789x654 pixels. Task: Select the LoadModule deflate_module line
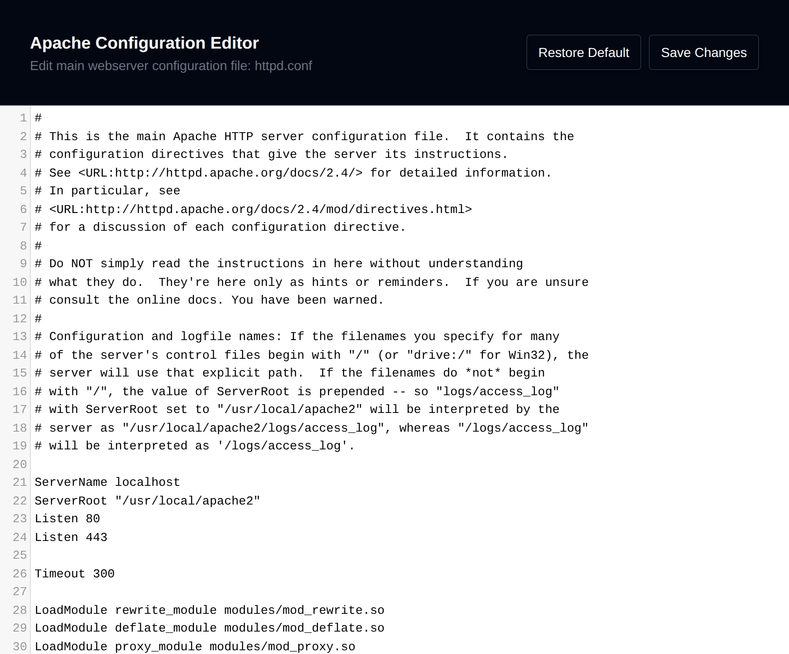[x=209, y=628]
